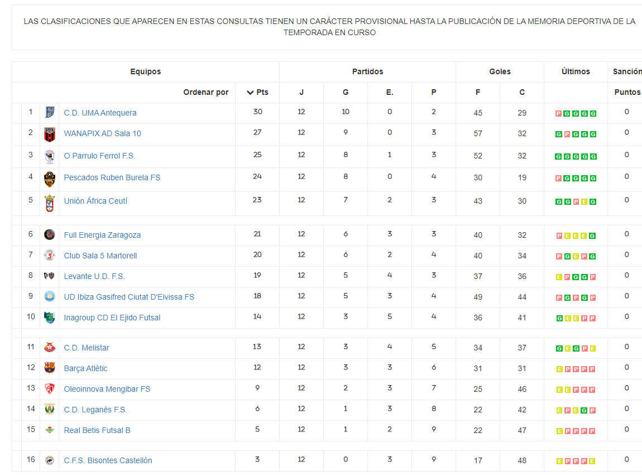Click the Full Energia Zaragoza crest
This screenshot has height=476, width=642.
(50, 234)
